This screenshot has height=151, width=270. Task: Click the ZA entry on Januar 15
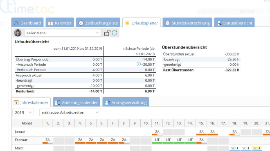pyautogui.click(x=201, y=132)
